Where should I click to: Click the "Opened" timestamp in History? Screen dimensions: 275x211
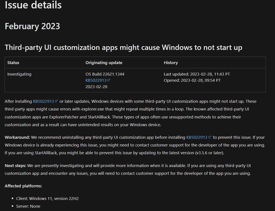click(192, 80)
